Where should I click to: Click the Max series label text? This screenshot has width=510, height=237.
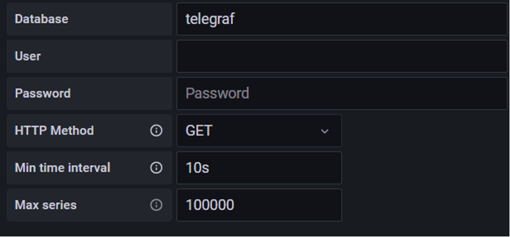point(46,205)
